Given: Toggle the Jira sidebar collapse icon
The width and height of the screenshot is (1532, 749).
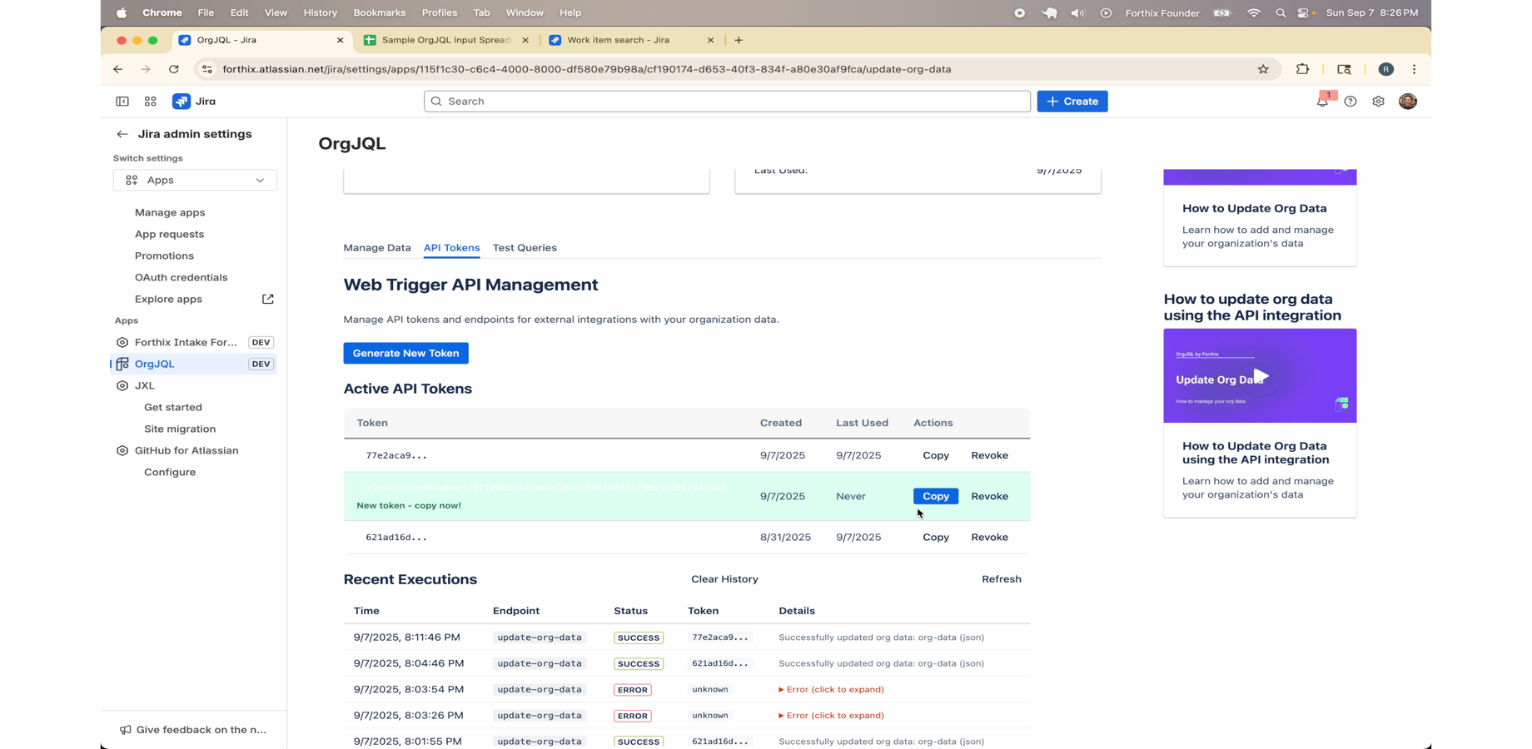Looking at the screenshot, I should [x=122, y=102].
